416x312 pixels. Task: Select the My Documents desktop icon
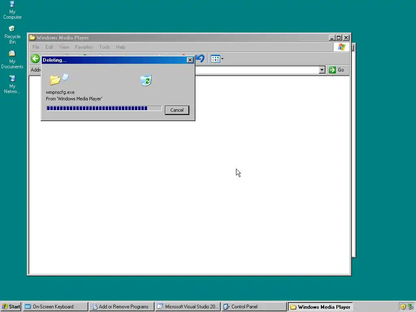pos(12,60)
